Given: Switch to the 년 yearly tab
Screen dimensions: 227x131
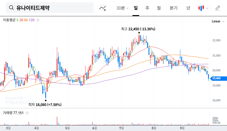Looking at the screenshot, I should click(x=188, y=8).
